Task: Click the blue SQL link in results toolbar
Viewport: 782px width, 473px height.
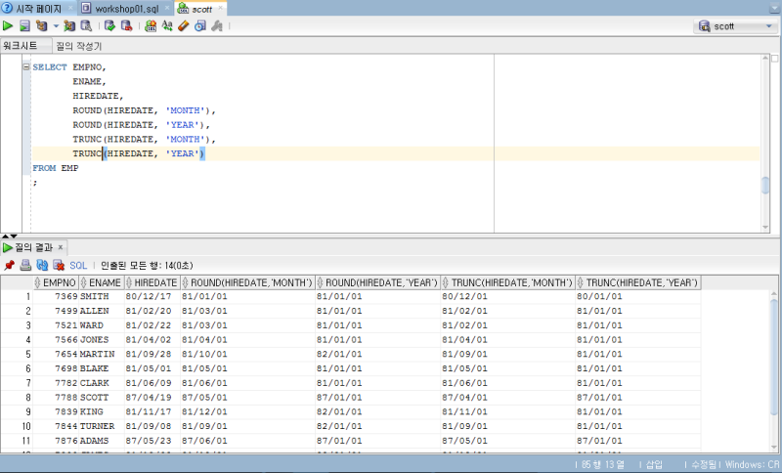Action: (78, 266)
